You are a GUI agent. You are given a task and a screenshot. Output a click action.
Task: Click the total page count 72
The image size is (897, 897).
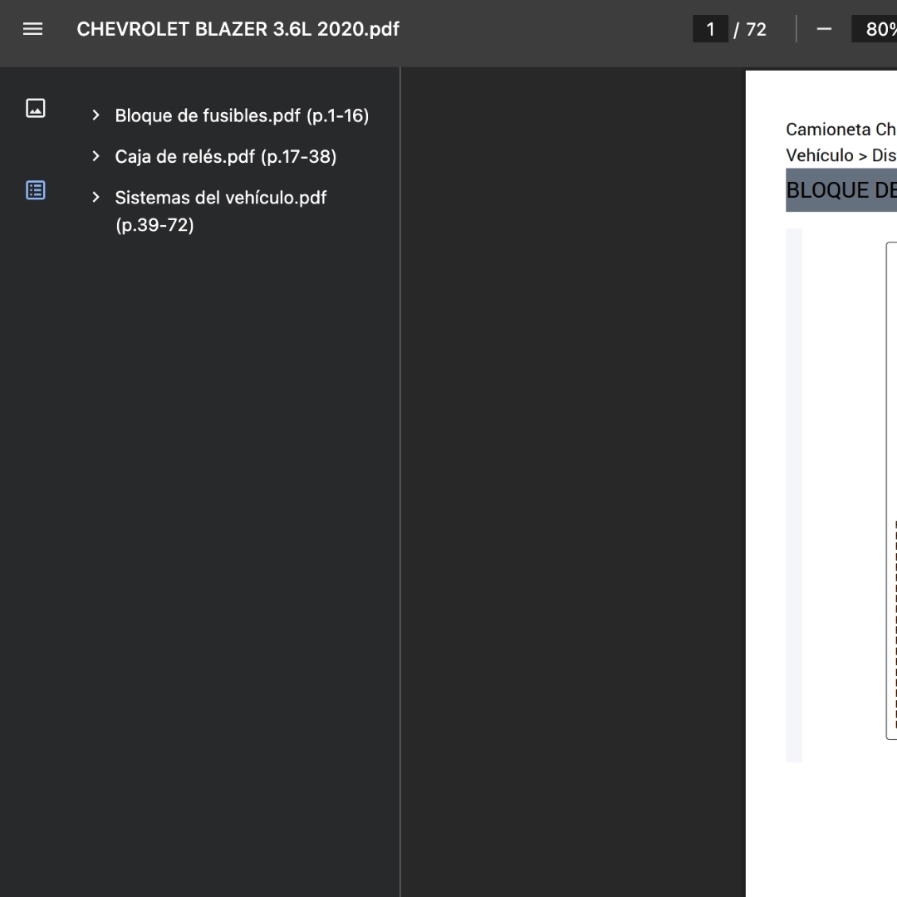pyautogui.click(x=756, y=29)
